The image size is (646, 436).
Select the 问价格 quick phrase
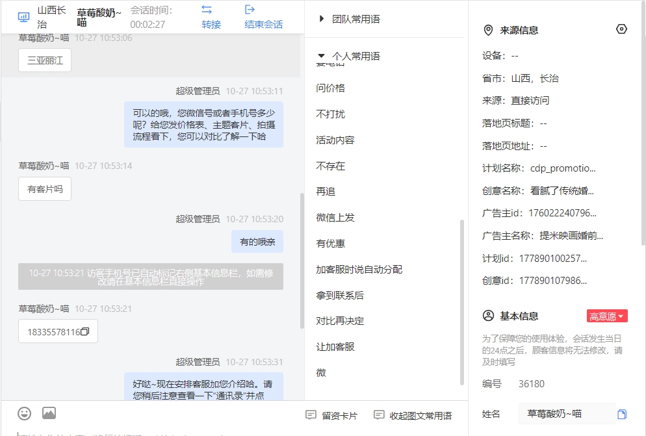pyautogui.click(x=330, y=88)
